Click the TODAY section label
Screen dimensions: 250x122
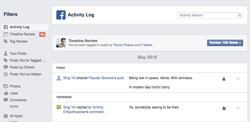coord(61,68)
